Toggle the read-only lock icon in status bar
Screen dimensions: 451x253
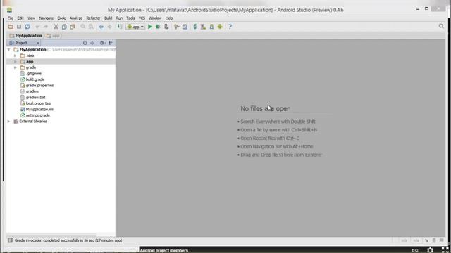coord(426,240)
